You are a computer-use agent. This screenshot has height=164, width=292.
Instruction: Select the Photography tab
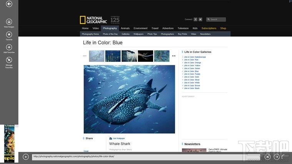point(110,28)
